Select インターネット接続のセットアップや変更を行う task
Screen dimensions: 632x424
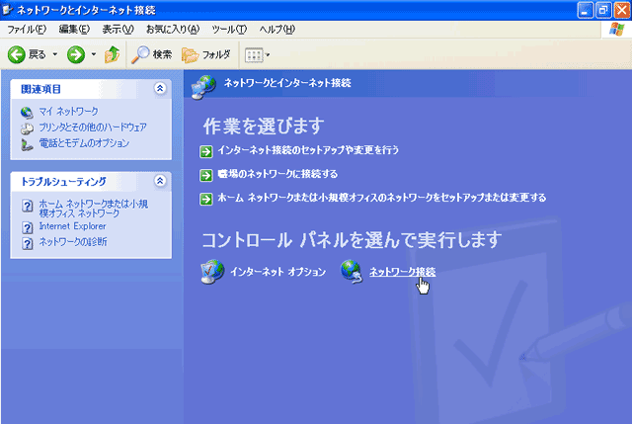[308, 150]
